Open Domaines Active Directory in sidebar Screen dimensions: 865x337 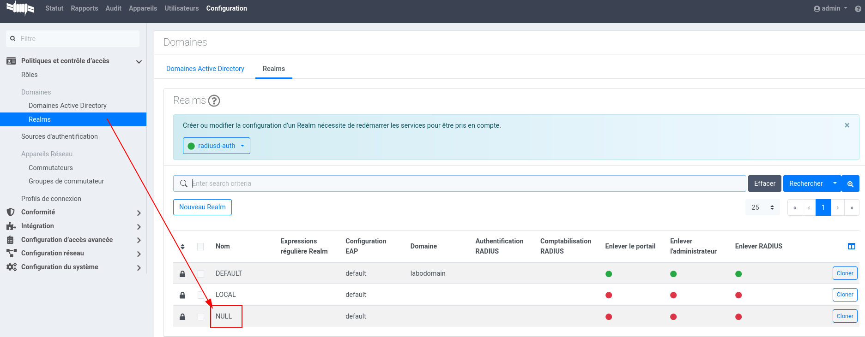(67, 106)
